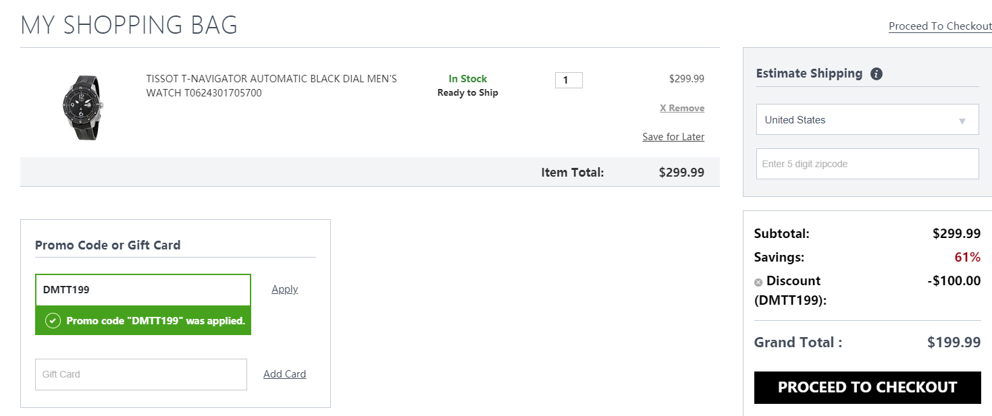The image size is (992, 416).
Task: Click the Ready to Ship text
Action: click(467, 93)
